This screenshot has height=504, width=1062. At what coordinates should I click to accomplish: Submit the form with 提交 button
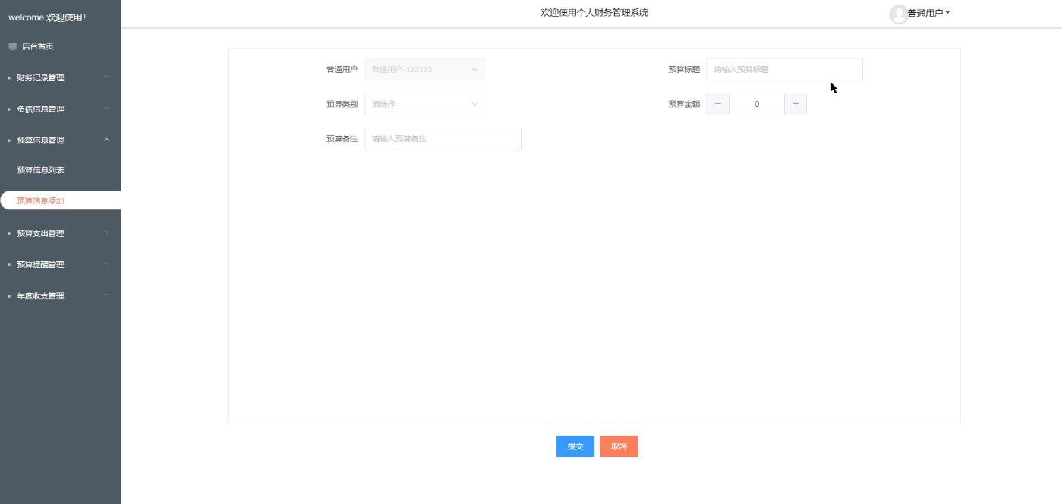pos(575,446)
